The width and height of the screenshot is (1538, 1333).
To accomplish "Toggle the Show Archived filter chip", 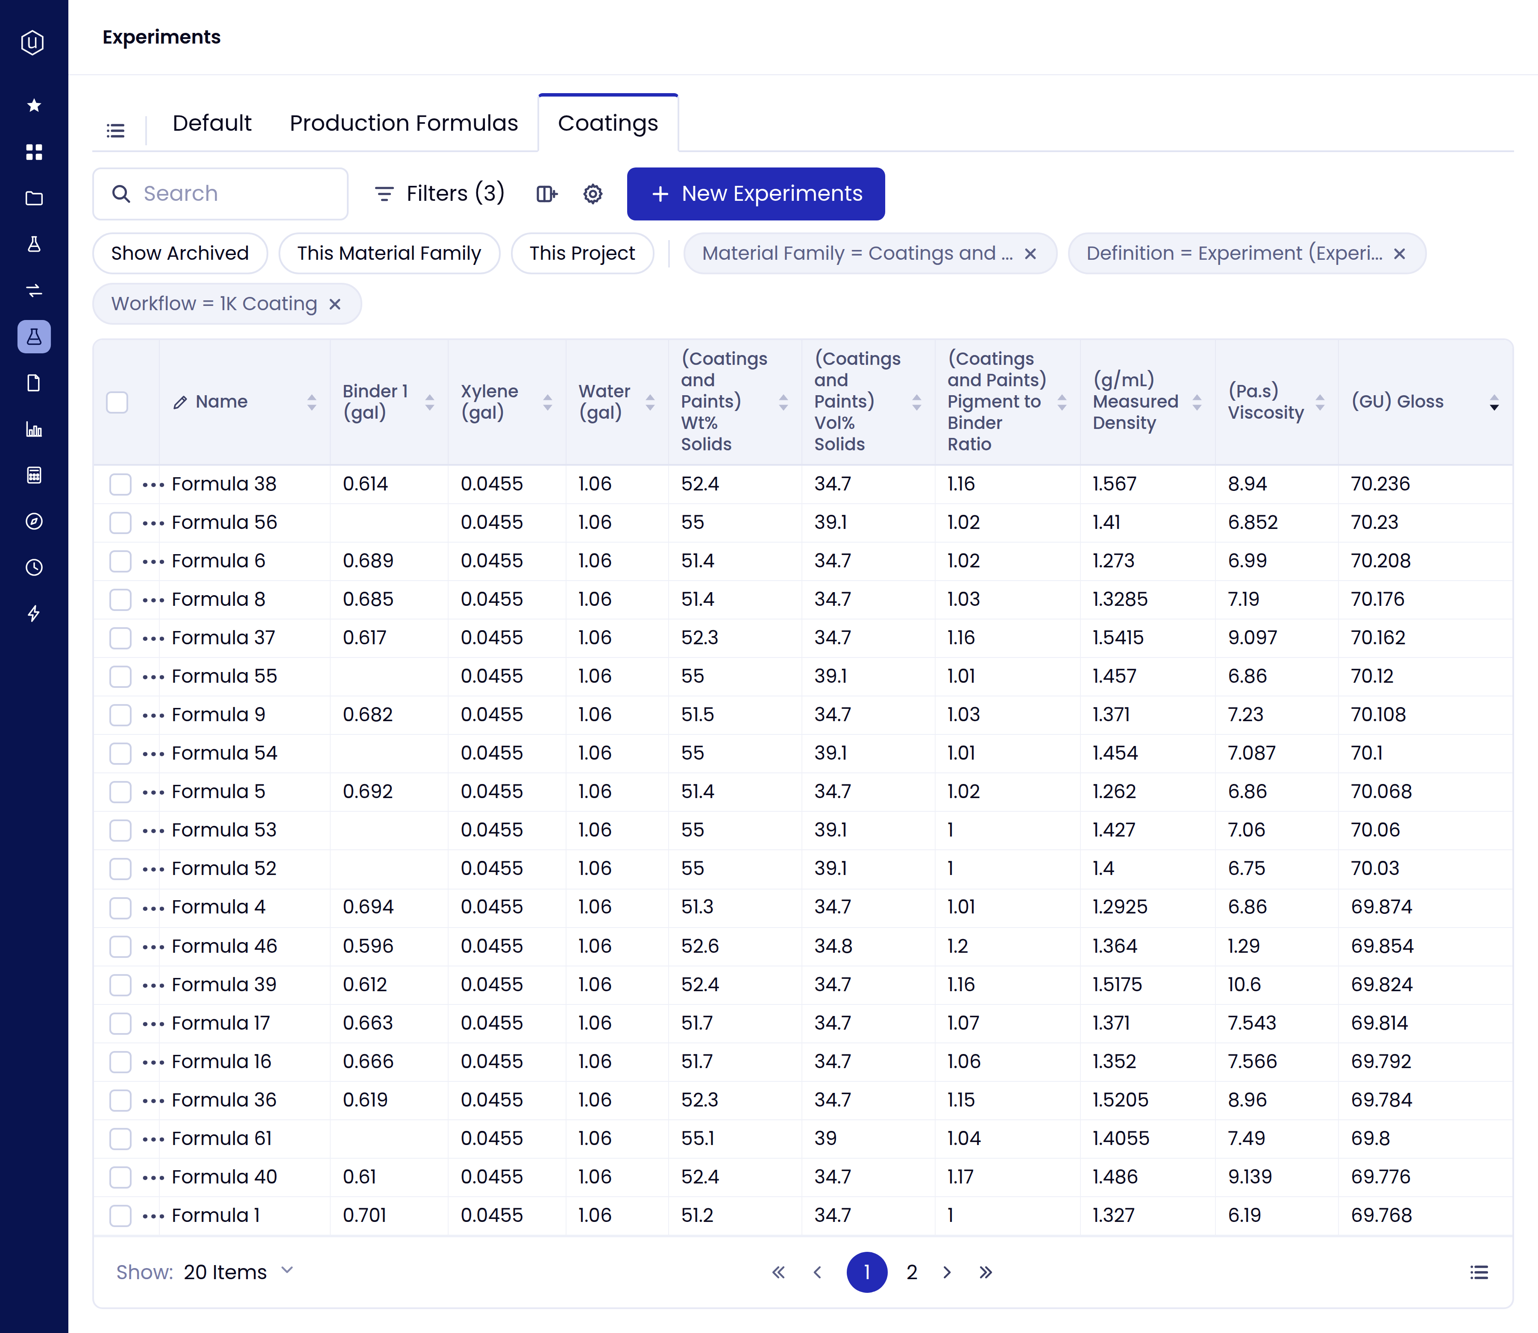I will (x=180, y=254).
